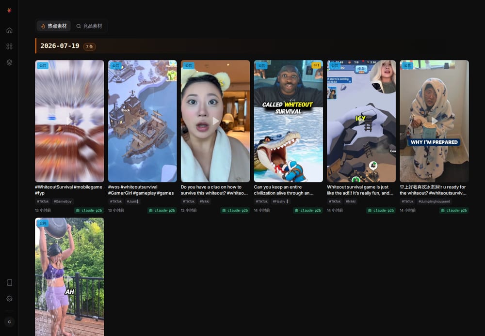Play the Called Whiteout Survival crocodile video
This screenshot has width=485, height=336.
coord(288,121)
